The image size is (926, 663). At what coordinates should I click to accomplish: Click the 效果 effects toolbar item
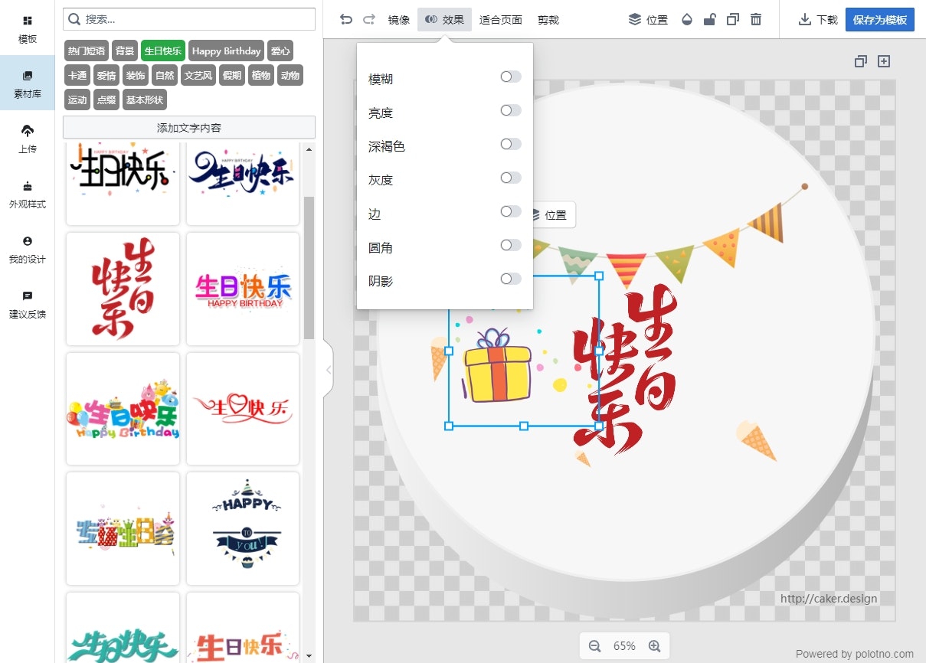click(x=445, y=19)
